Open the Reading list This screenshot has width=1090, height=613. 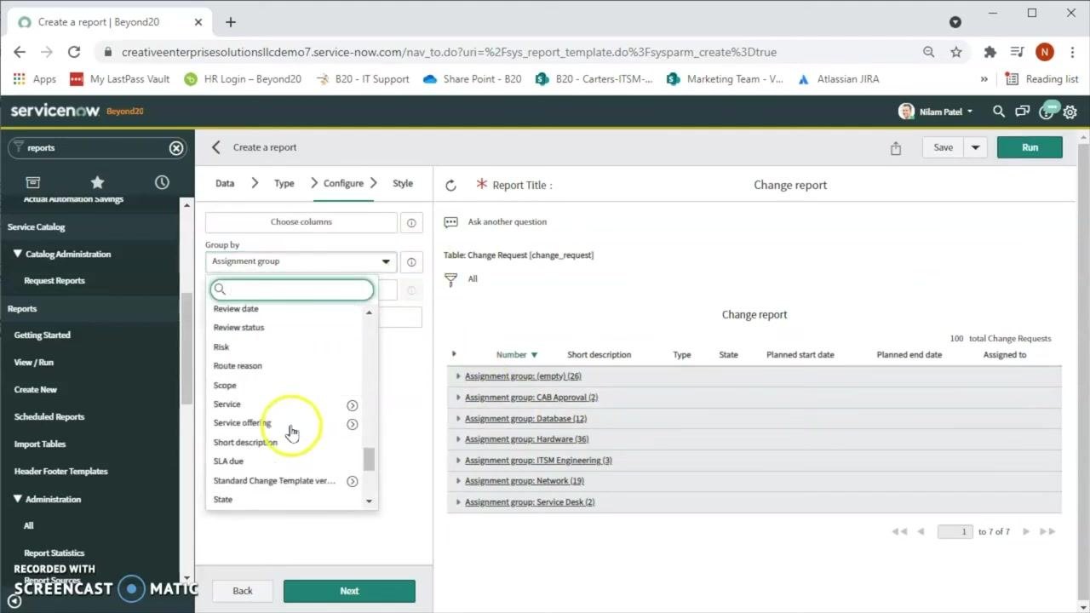point(1041,79)
